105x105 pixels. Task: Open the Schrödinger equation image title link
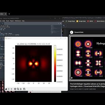(87, 85)
